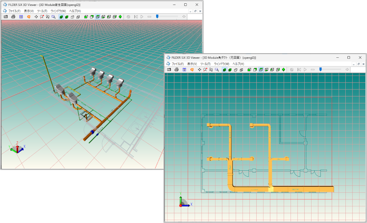Click the printer icon in the duct plan window
The width and height of the screenshot is (367, 223).
click(176, 70)
